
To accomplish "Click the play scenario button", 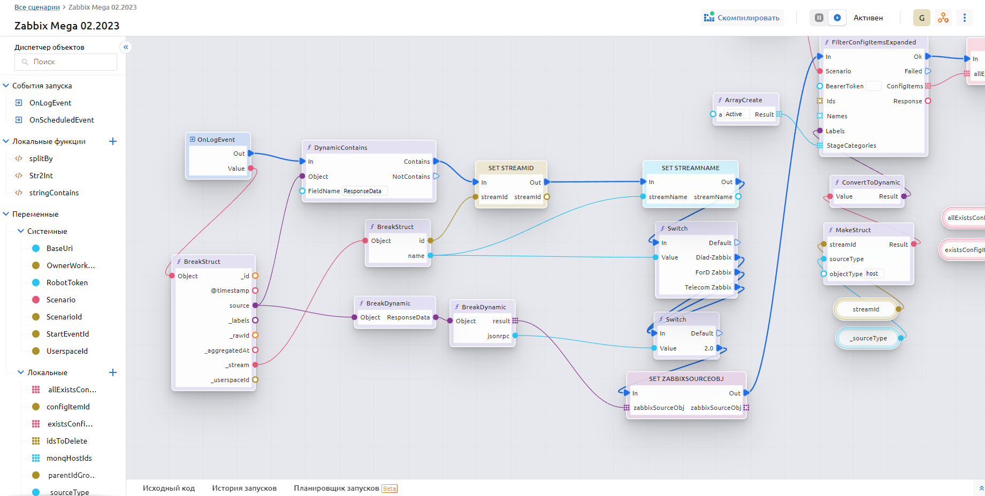I will (x=837, y=18).
